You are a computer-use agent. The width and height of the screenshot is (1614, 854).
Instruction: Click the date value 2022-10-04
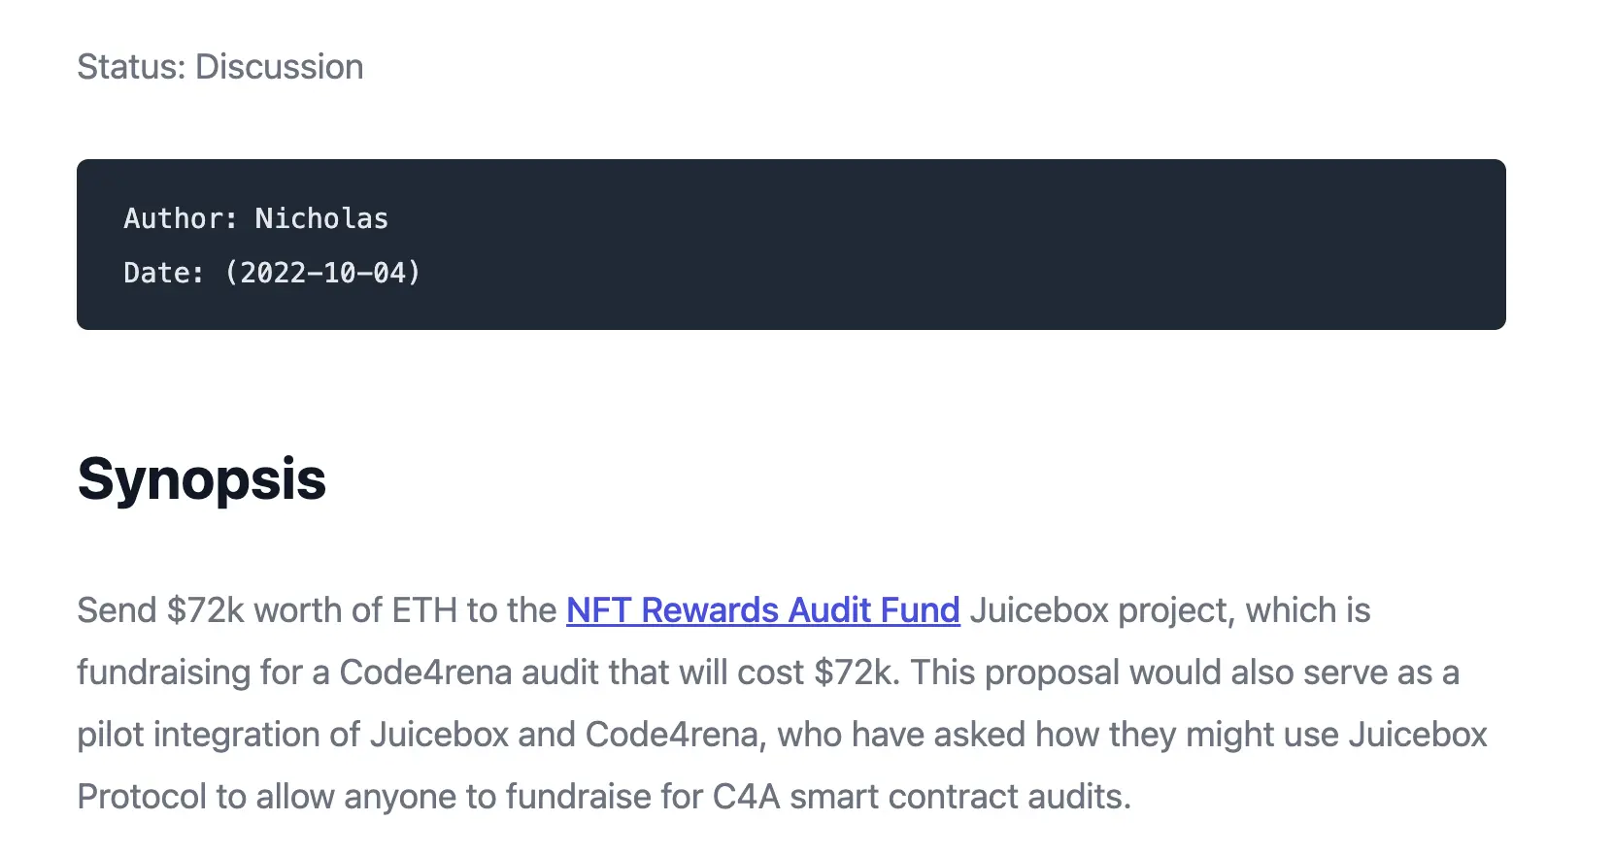tap(322, 273)
